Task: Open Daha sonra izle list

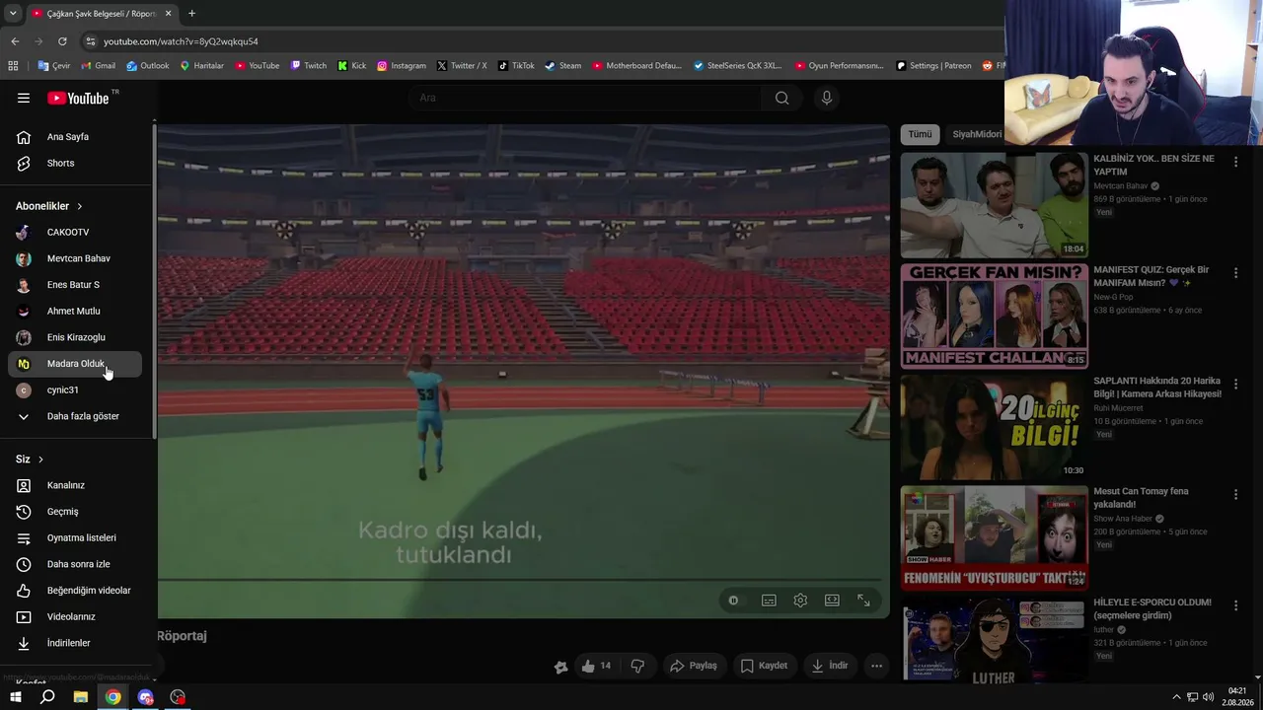Action: pyautogui.click(x=75, y=564)
